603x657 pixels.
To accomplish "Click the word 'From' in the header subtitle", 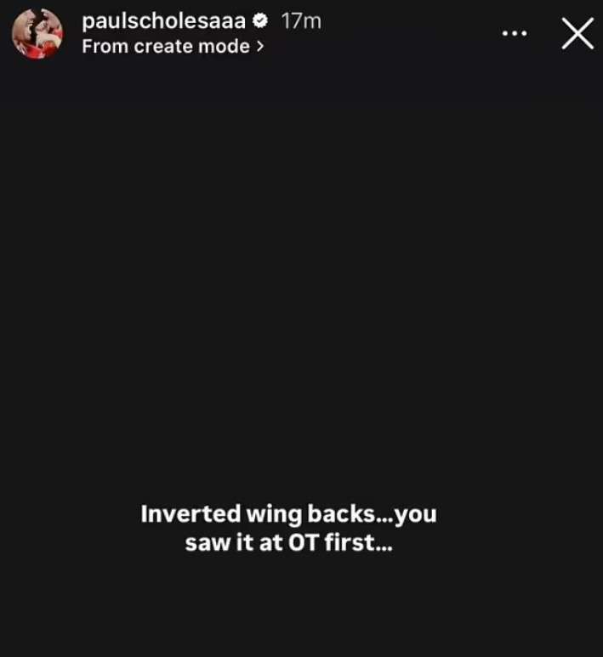I will [105, 46].
